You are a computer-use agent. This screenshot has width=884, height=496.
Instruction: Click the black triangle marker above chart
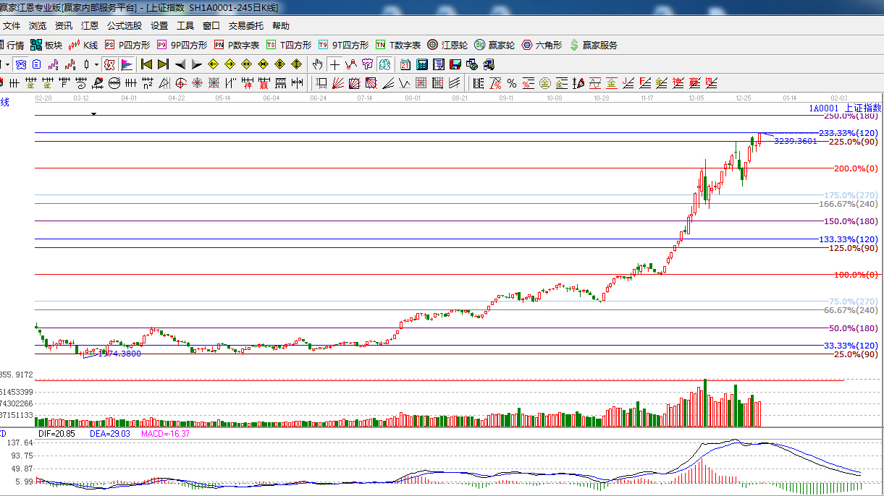point(93,114)
